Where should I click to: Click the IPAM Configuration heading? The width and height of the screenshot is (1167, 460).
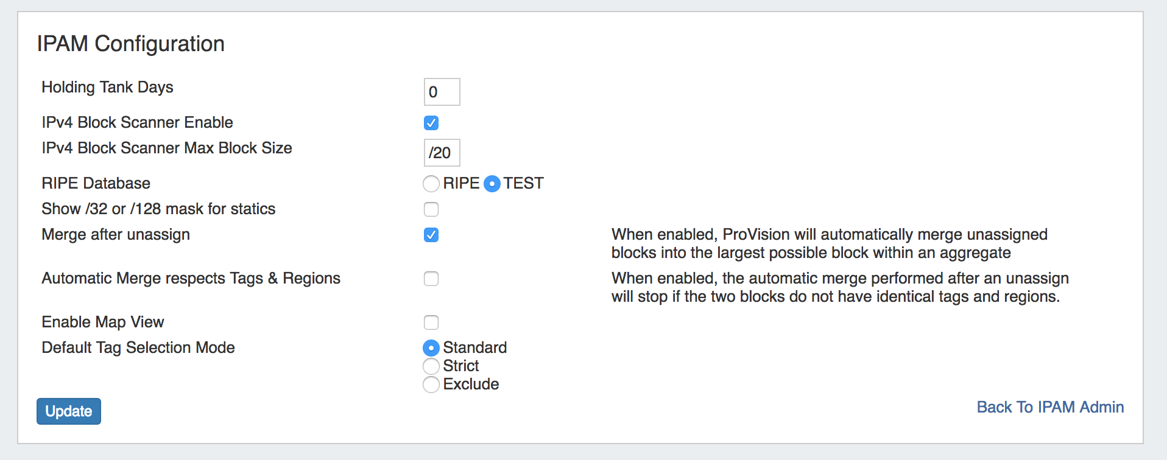(130, 44)
